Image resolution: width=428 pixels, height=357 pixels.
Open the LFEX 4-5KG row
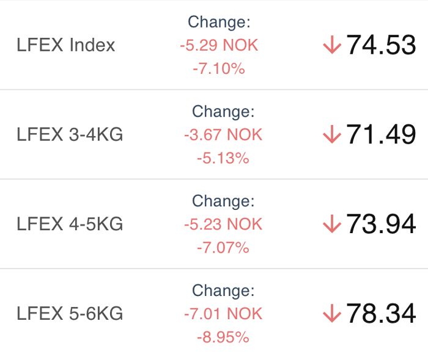point(214,224)
